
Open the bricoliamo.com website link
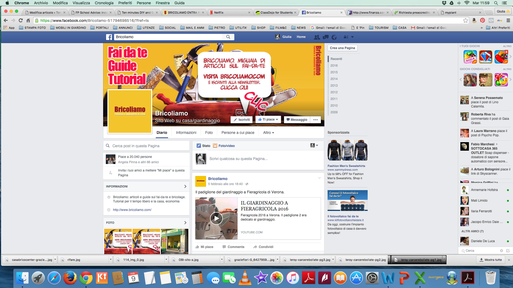point(132,210)
